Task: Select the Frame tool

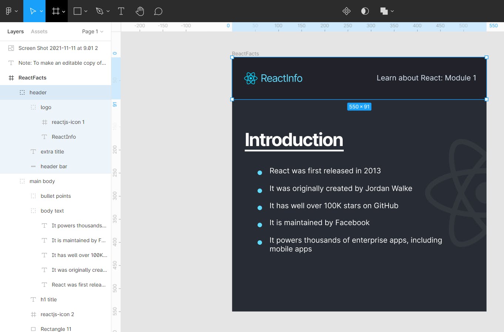Action: tap(56, 11)
